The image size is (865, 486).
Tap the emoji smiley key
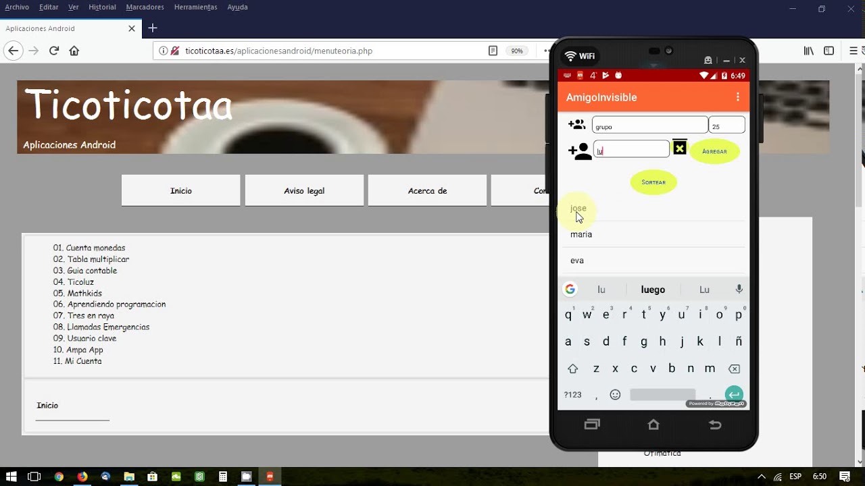coord(615,395)
